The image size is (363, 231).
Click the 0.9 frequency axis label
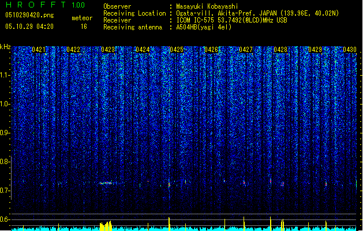point(5,133)
